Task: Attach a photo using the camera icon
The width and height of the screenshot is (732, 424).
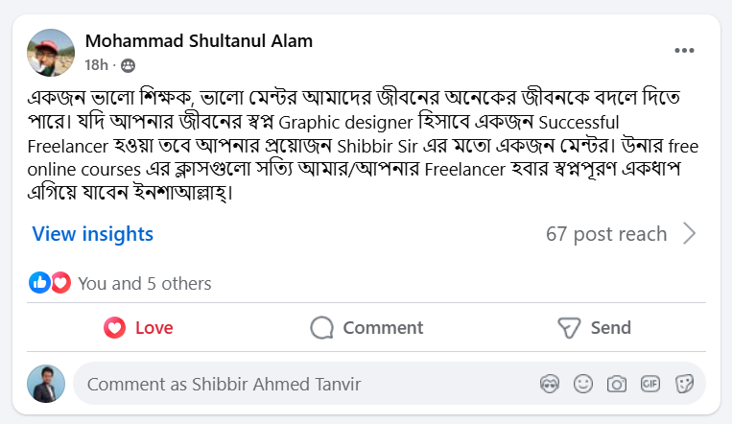Action: [x=617, y=384]
